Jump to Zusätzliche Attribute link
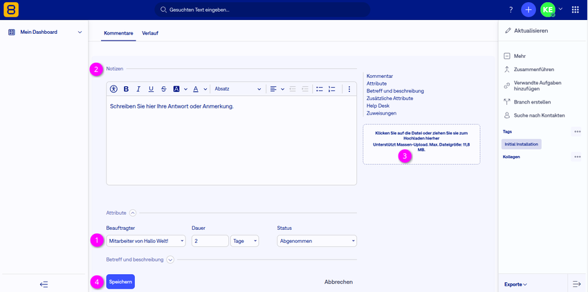This screenshot has width=588, height=292. pos(389,98)
